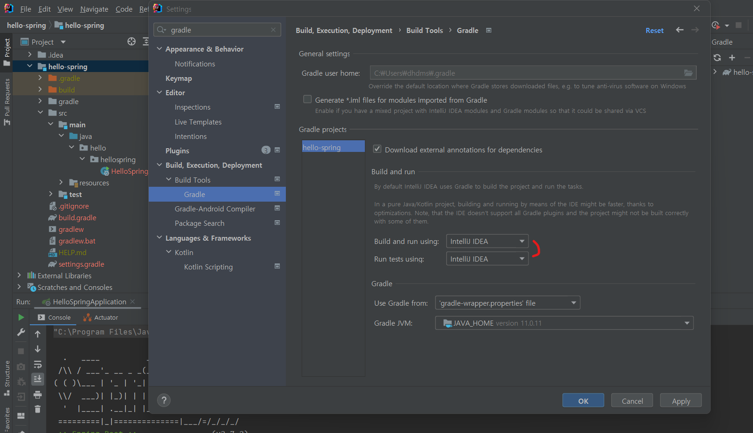Switch to the Actuator tab
This screenshot has width=753, height=433.
pyautogui.click(x=100, y=317)
